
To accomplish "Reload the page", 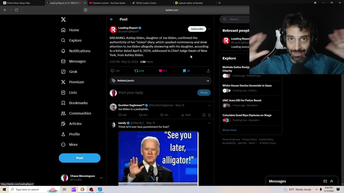I will coord(16,10).
